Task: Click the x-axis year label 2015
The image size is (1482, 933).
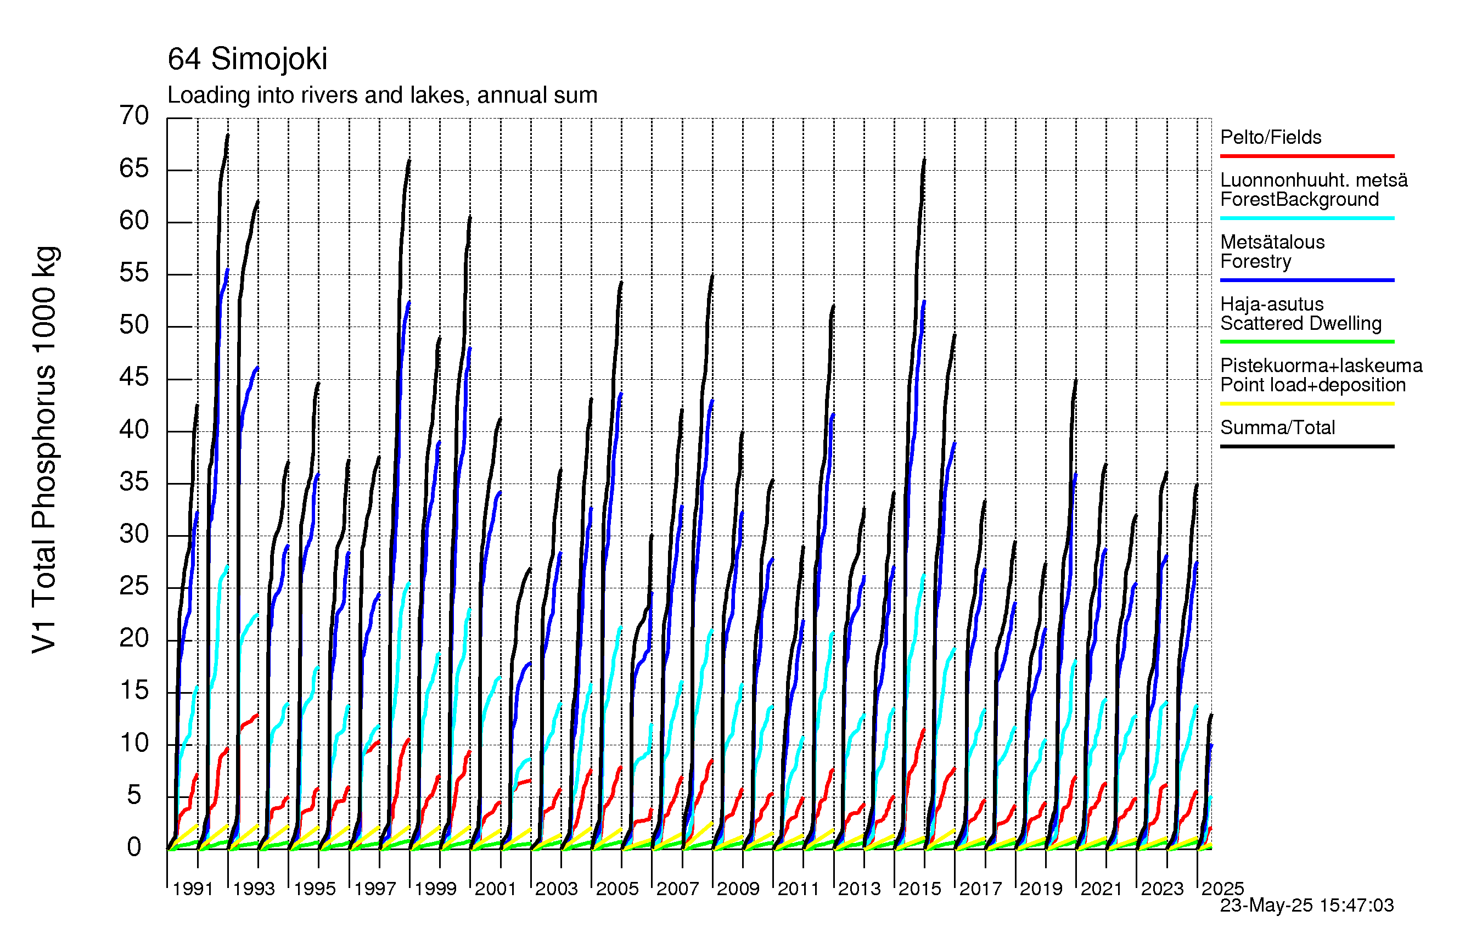Action: pos(920,889)
